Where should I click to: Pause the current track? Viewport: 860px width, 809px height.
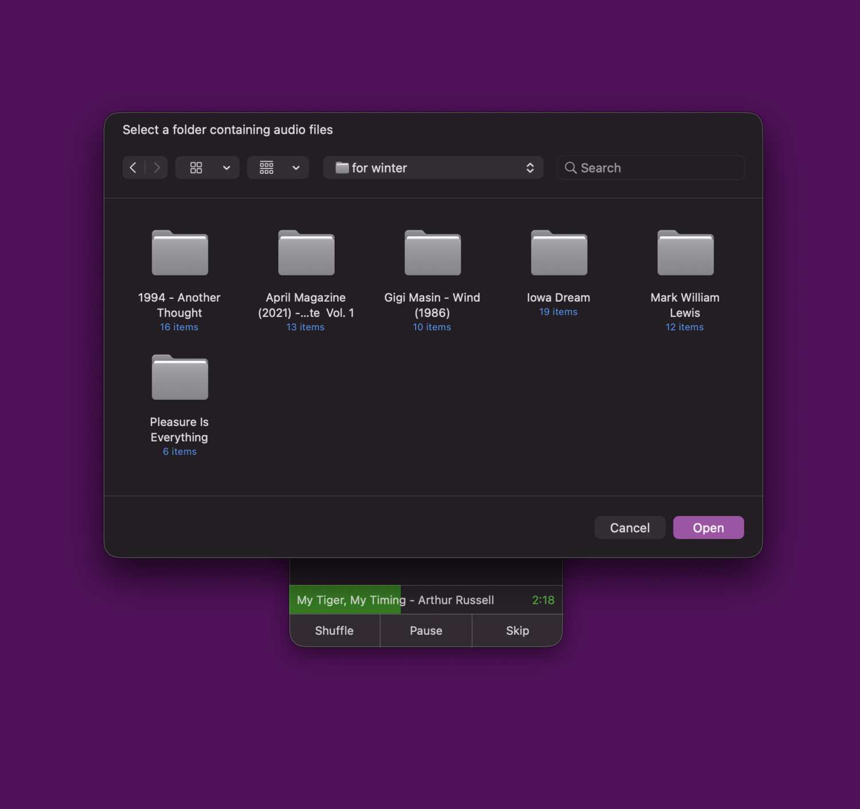[426, 631]
